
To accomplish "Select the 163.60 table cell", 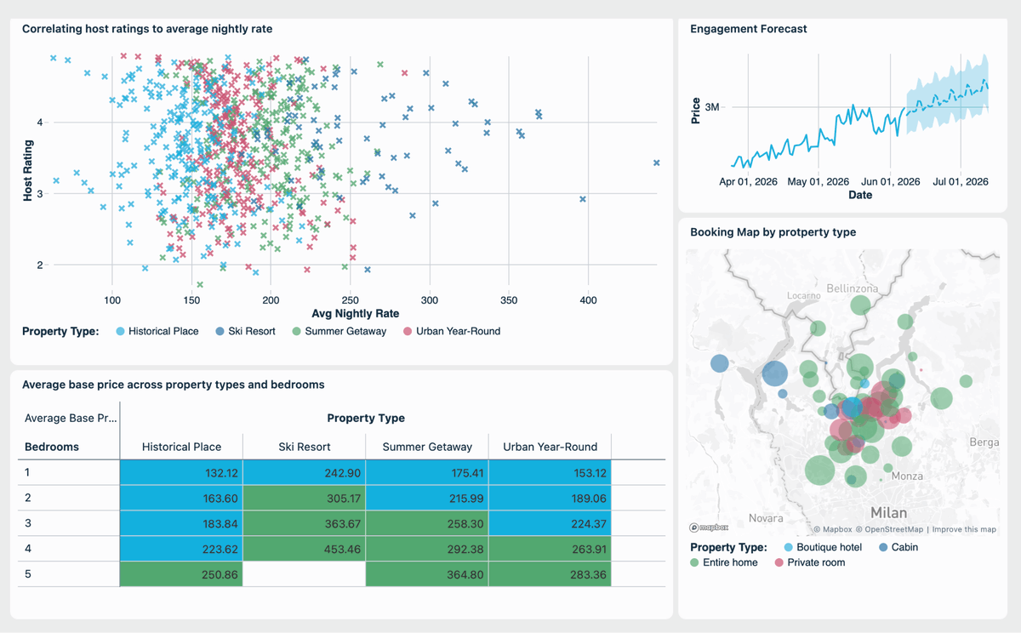I will point(181,498).
